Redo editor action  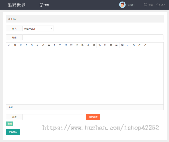[139, 45]
